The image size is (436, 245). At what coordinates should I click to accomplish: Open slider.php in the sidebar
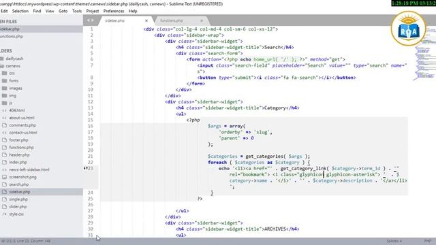coord(18,207)
